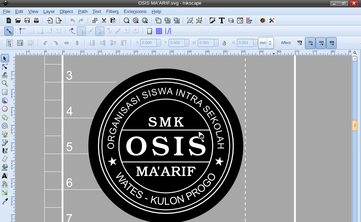
Task: Toggle scale stroke width affect button
Action: click(300, 43)
